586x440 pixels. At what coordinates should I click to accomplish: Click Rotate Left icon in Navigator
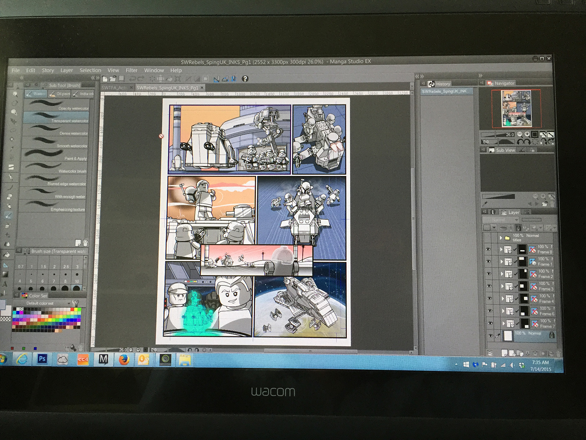click(520, 142)
